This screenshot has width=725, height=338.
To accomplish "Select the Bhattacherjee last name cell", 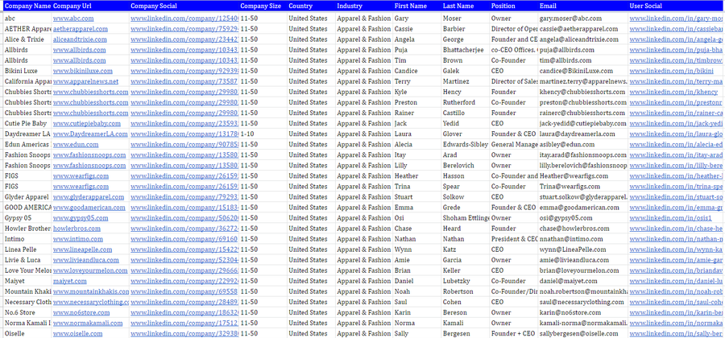I will click(x=465, y=50).
